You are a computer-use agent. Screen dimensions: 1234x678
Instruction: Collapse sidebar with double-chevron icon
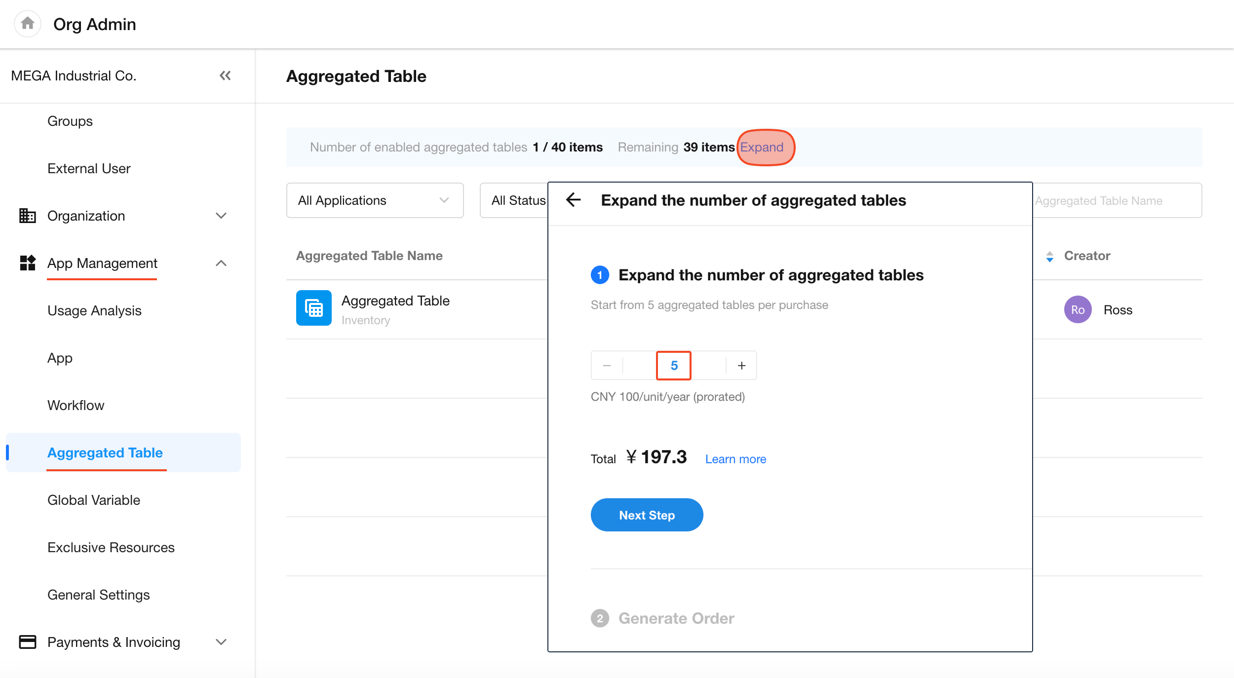225,75
